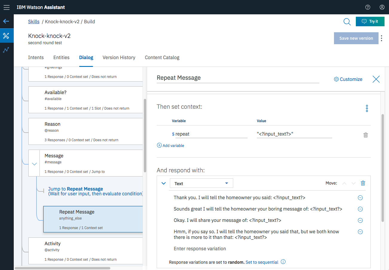Remove the 'Okay. I will share' response variation
This screenshot has width=389, height=270.
[x=360, y=220]
